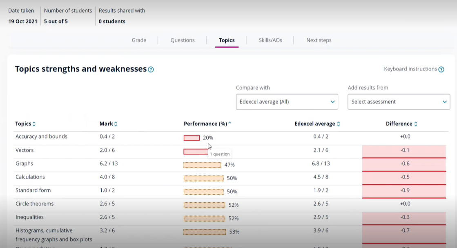This screenshot has height=248, width=457.
Task: Open the Skills/AOs tab
Action: [x=270, y=40]
